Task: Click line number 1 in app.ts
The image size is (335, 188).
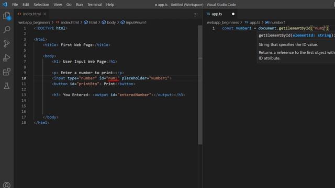Action: click(x=214, y=28)
